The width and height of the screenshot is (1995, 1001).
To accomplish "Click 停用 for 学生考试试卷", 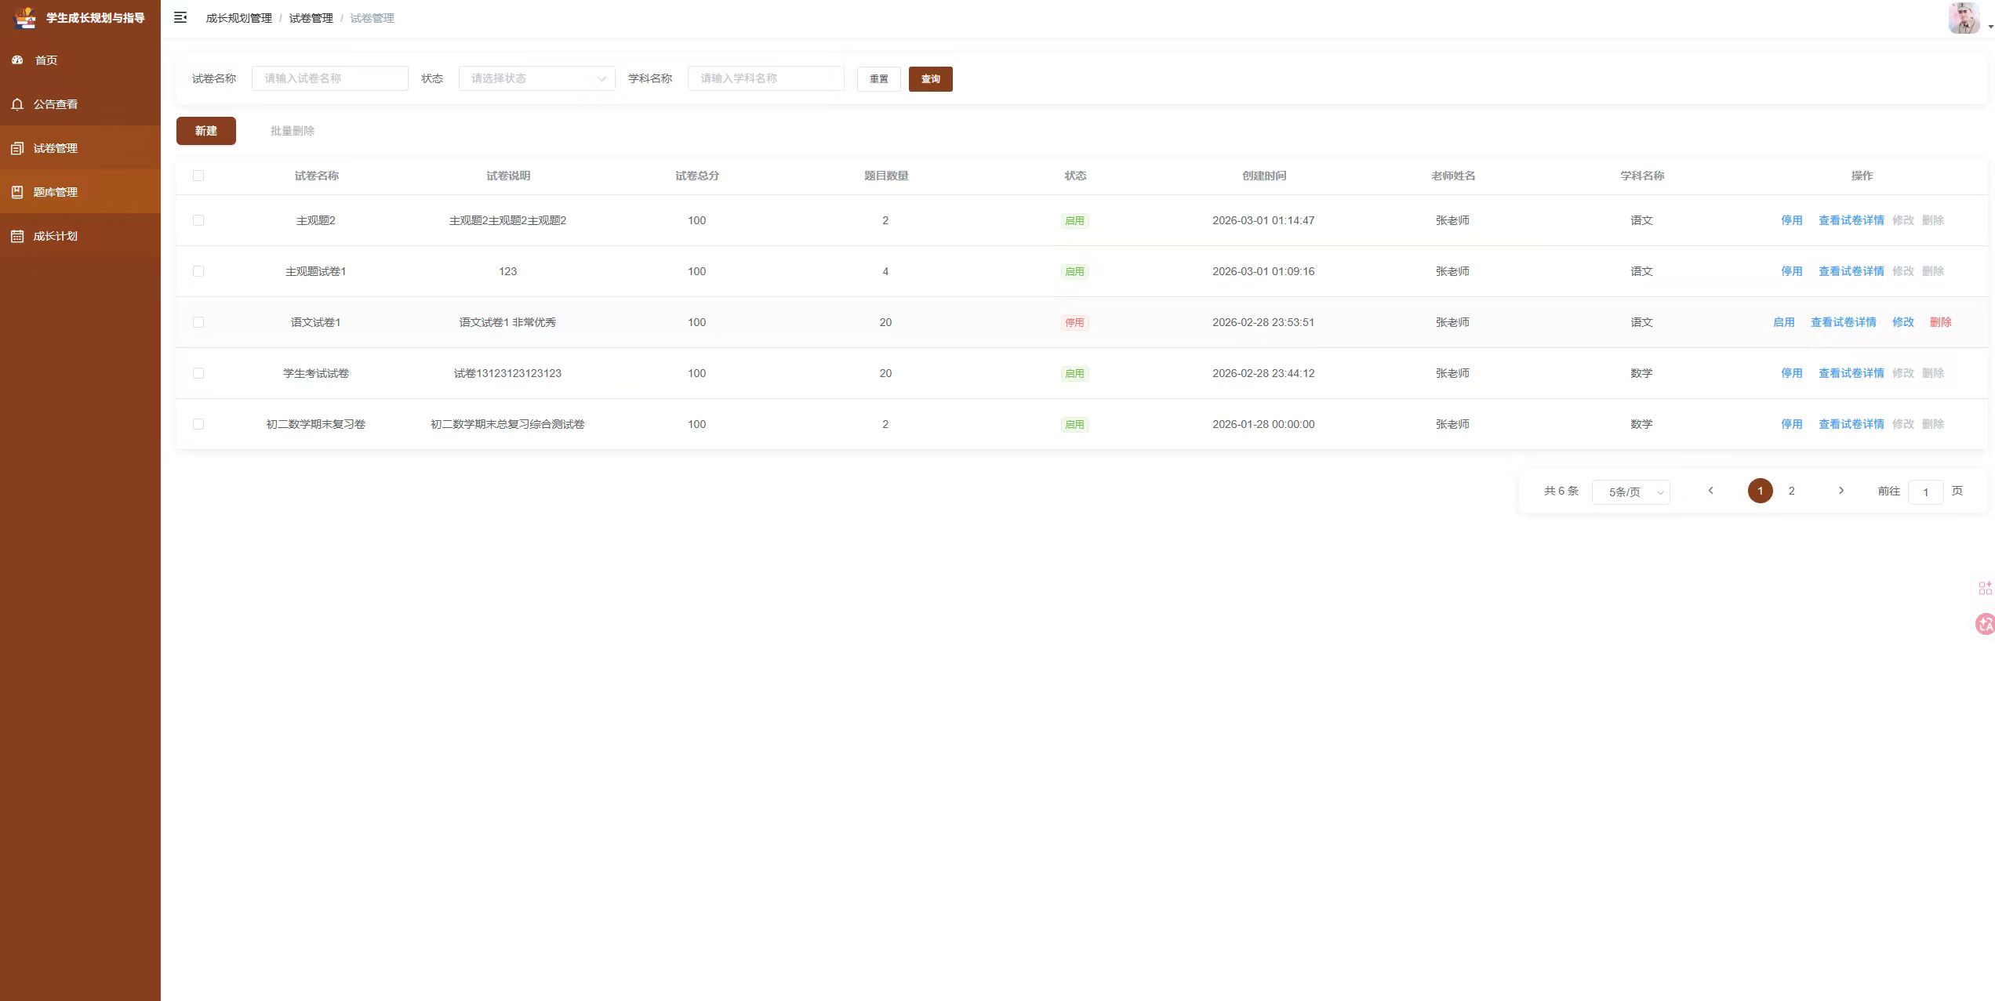I will click(1791, 373).
